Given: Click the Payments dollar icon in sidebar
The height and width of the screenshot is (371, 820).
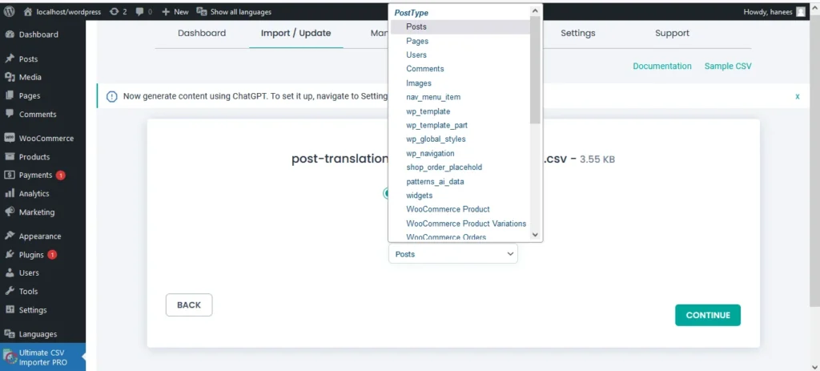Looking at the screenshot, I should [10, 175].
